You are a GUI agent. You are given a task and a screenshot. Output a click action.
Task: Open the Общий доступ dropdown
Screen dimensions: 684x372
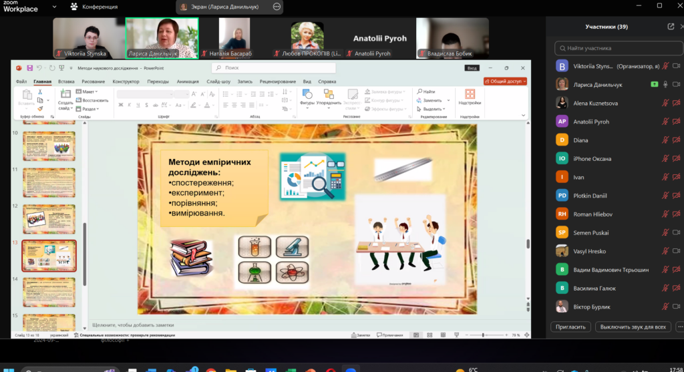pos(505,81)
